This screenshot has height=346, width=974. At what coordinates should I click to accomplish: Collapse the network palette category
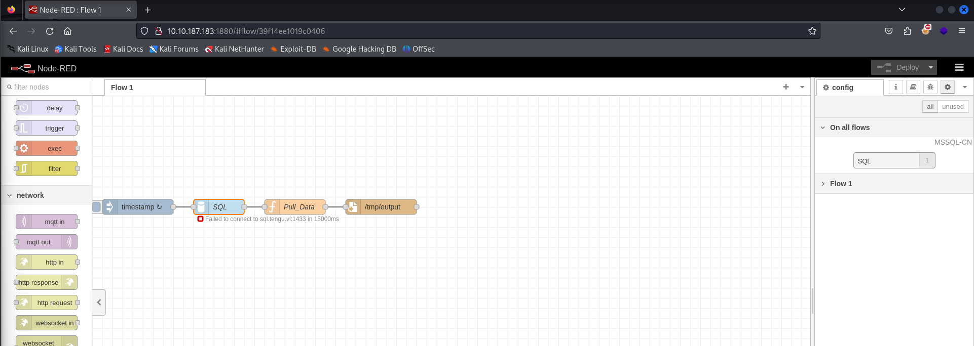pos(47,195)
